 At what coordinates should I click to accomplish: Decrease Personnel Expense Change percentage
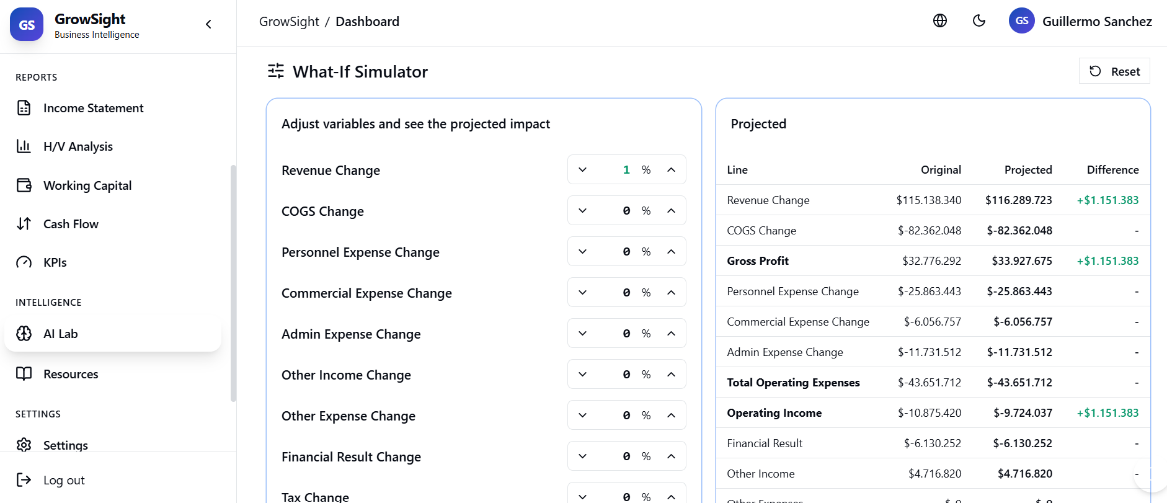[582, 252]
